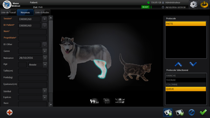Image resolution: width=210 pixels, height=118 pixels.
Task: Click the ID Patient input field
Action: (29, 25)
